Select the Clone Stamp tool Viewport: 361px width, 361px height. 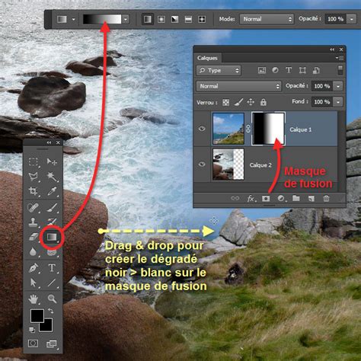coord(34,222)
